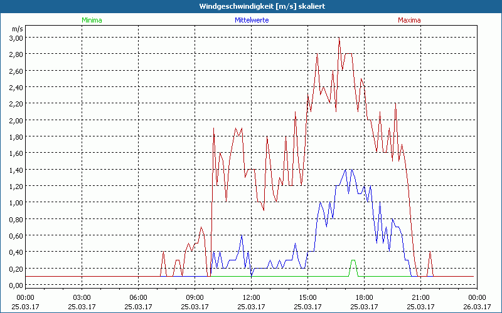Viewport: 502px width, 313px height.
Task: Select the 18:00 time axis label
Action: pos(364,297)
